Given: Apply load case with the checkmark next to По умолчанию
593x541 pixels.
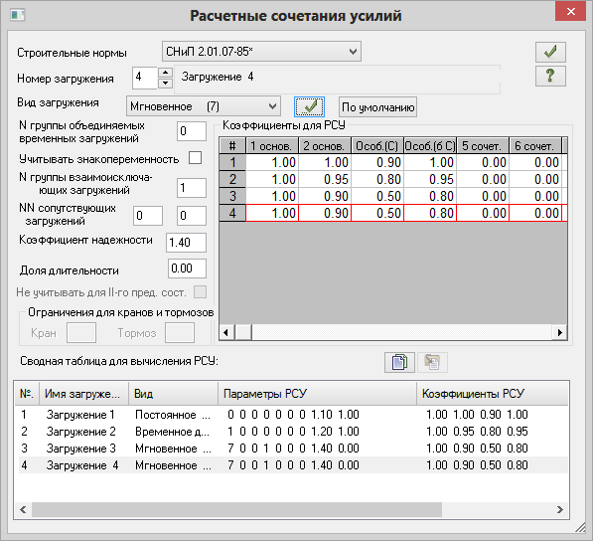Looking at the screenshot, I should 309,106.
